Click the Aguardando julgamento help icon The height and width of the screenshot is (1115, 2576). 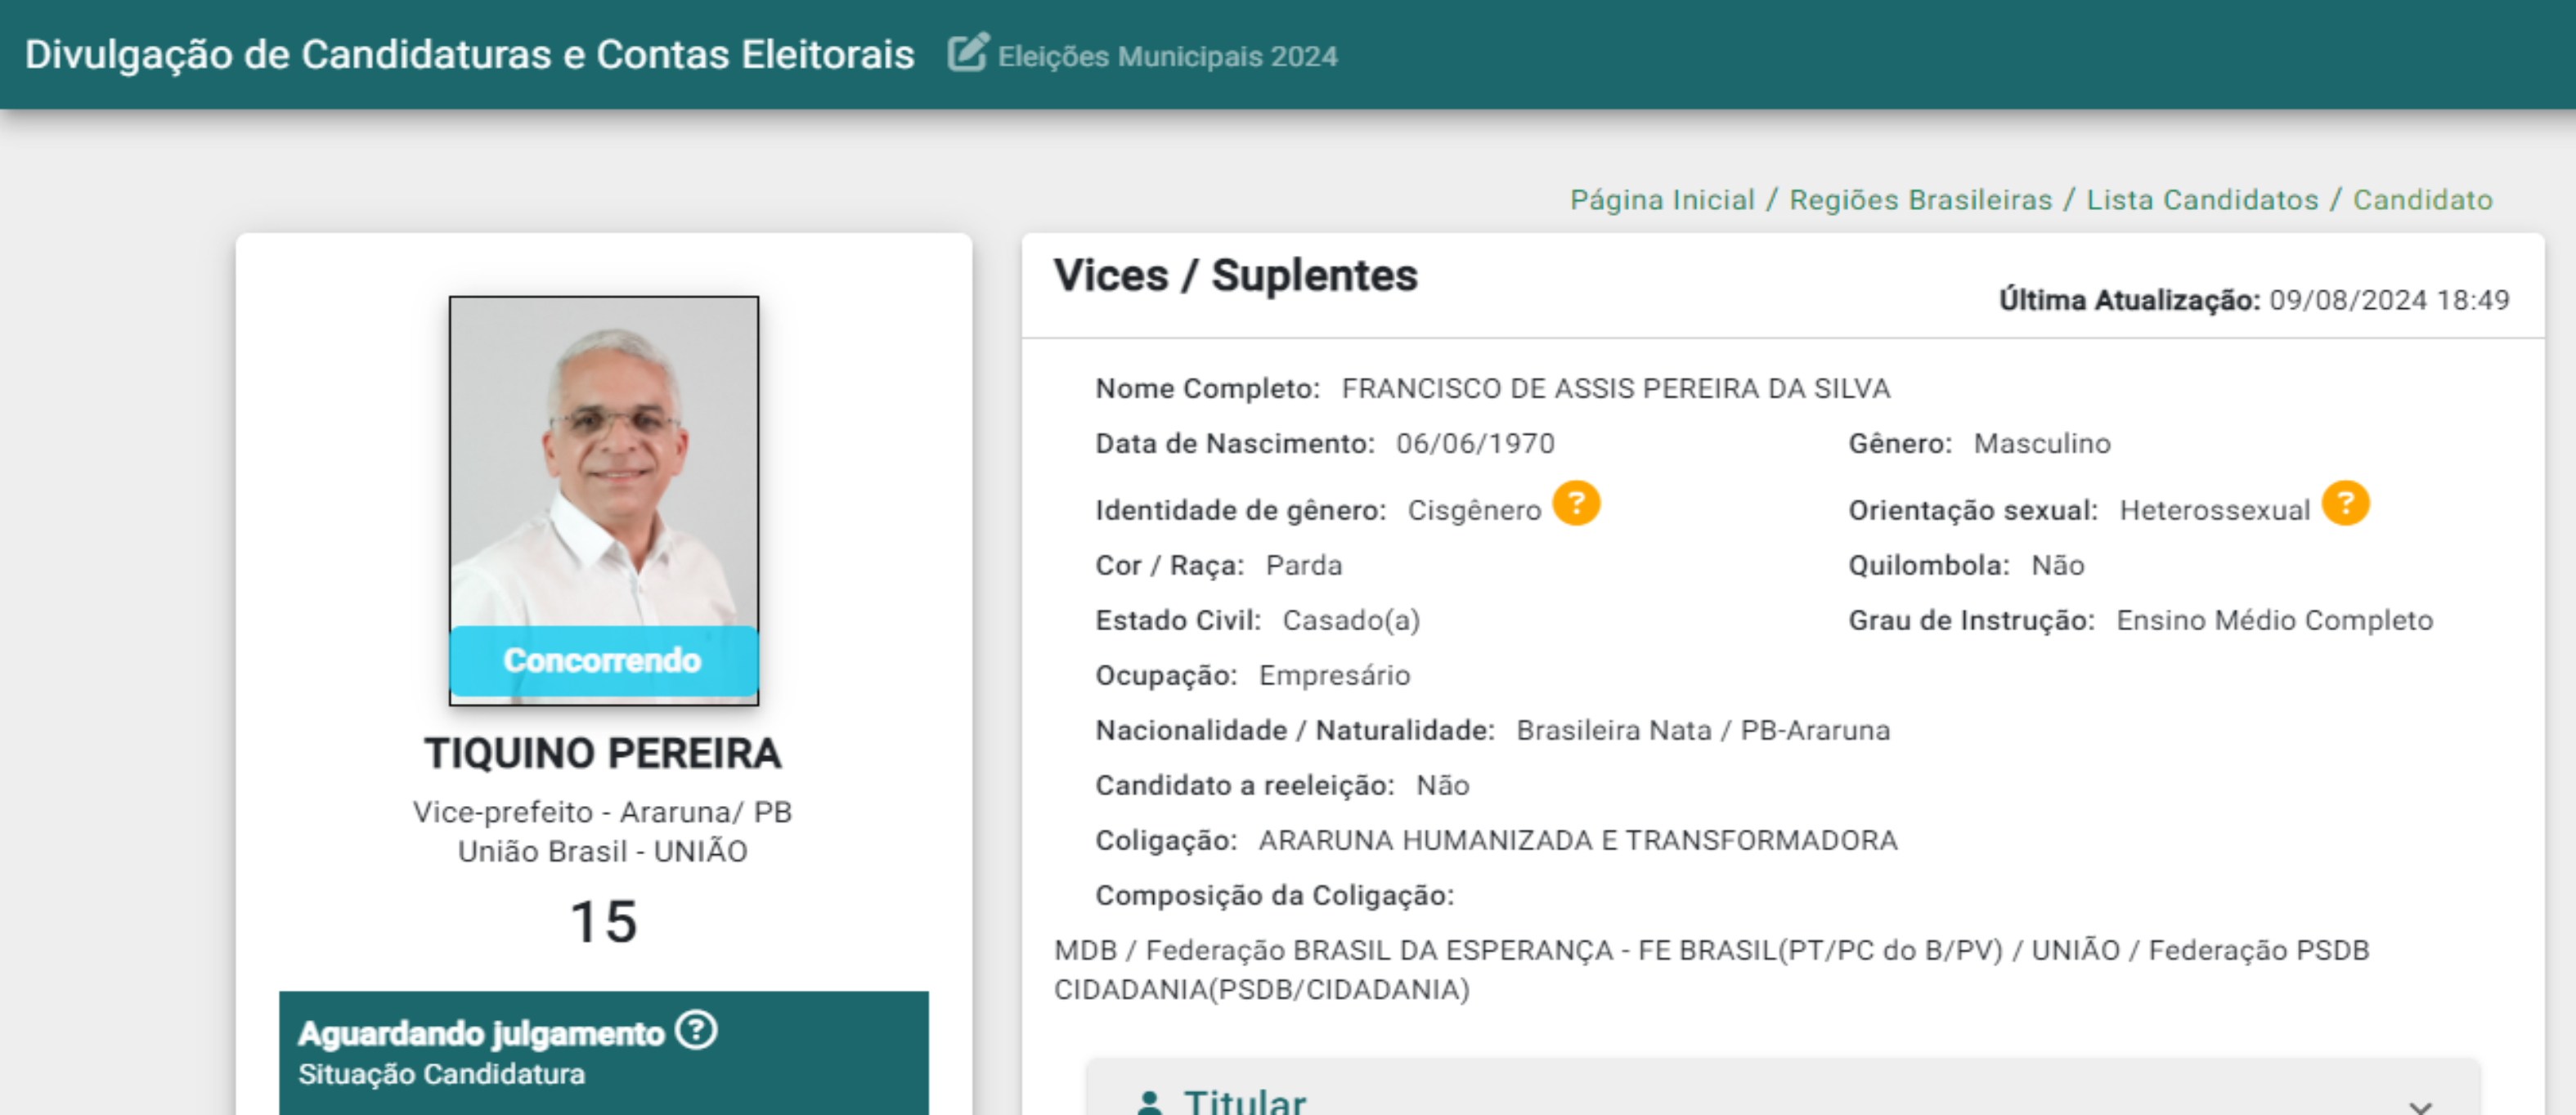click(x=696, y=1030)
